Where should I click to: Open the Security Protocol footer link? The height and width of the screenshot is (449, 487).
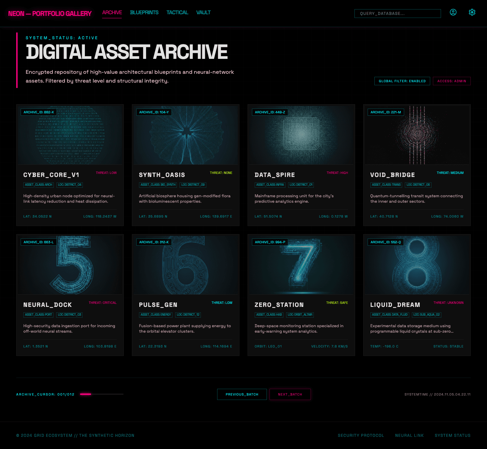361,435
